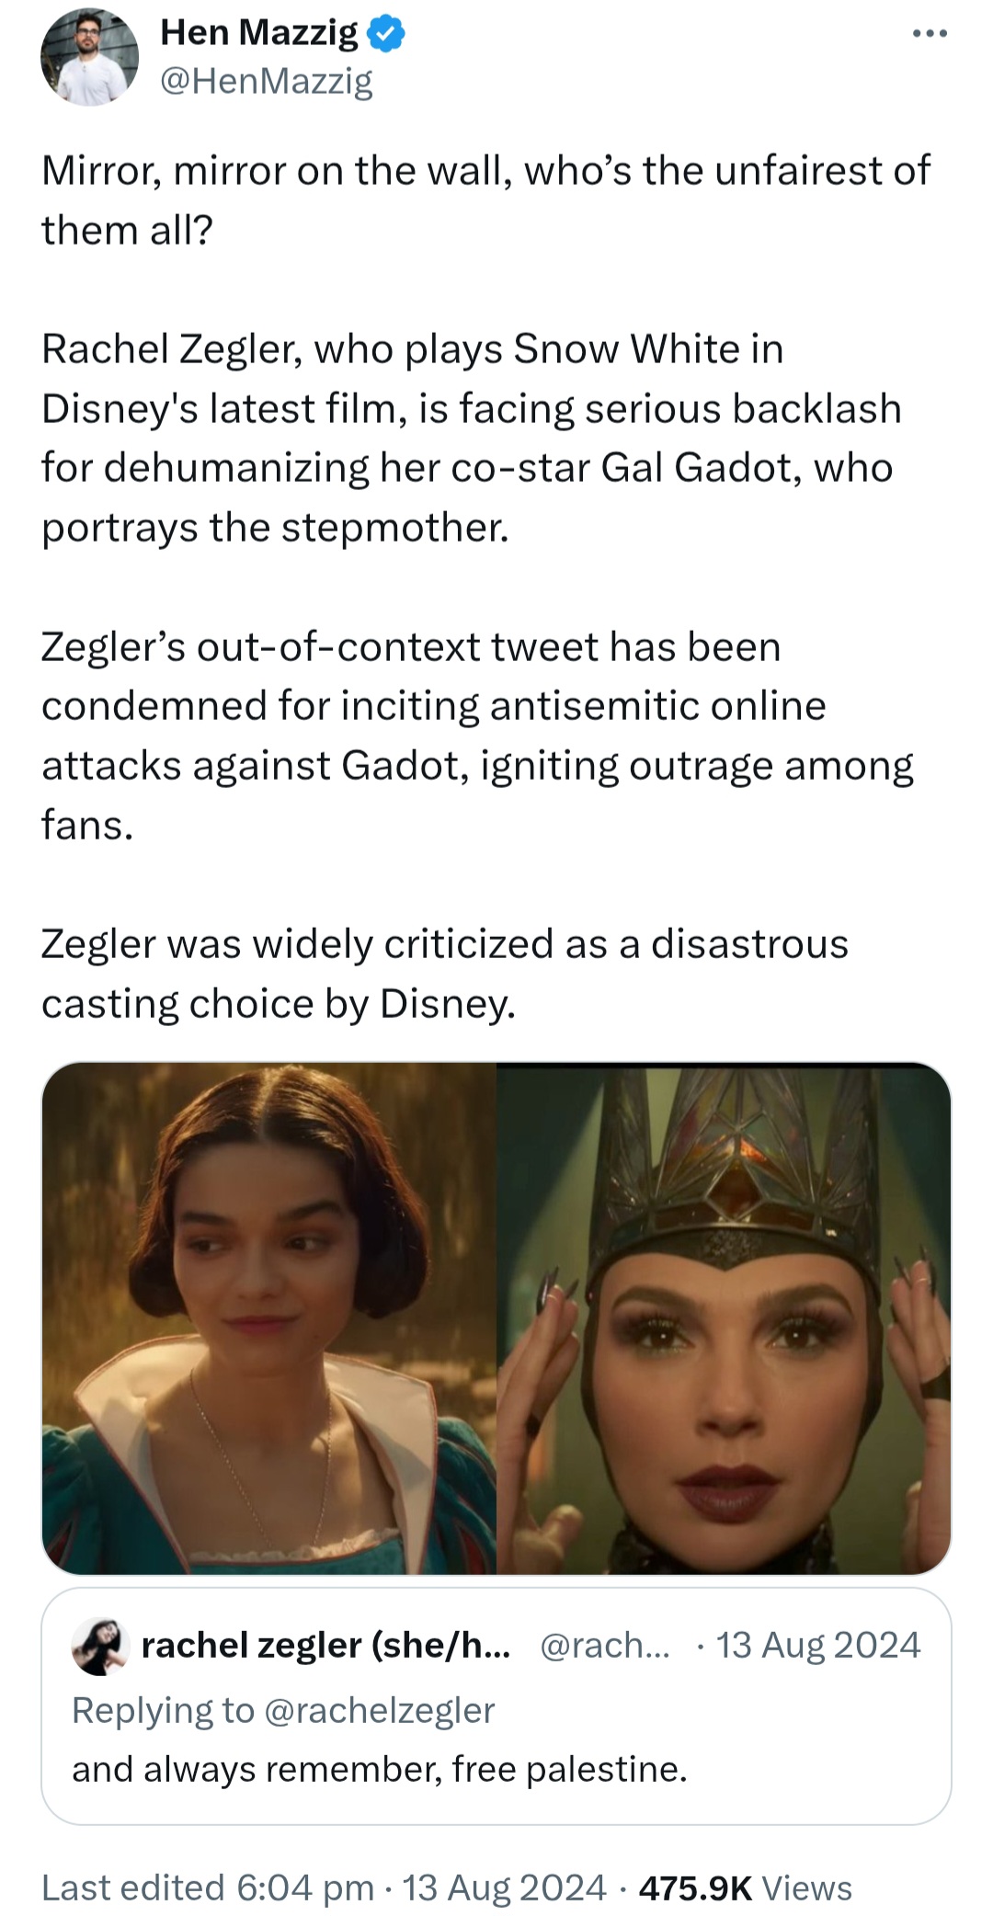This screenshot has width=993, height=1916.
Task: Open the three-dot more options menu
Action: (930, 34)
